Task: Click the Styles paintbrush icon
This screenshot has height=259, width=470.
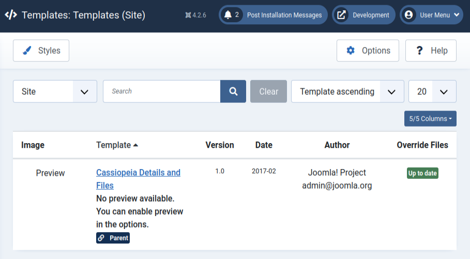Action: 27,51
